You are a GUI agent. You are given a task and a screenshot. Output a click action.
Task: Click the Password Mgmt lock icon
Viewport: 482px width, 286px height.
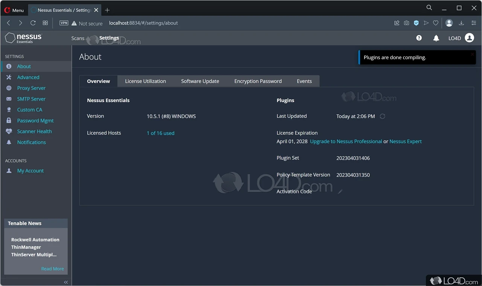point(9,121)
